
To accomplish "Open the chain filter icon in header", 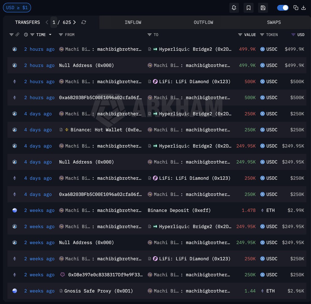I will coord(11,35).
